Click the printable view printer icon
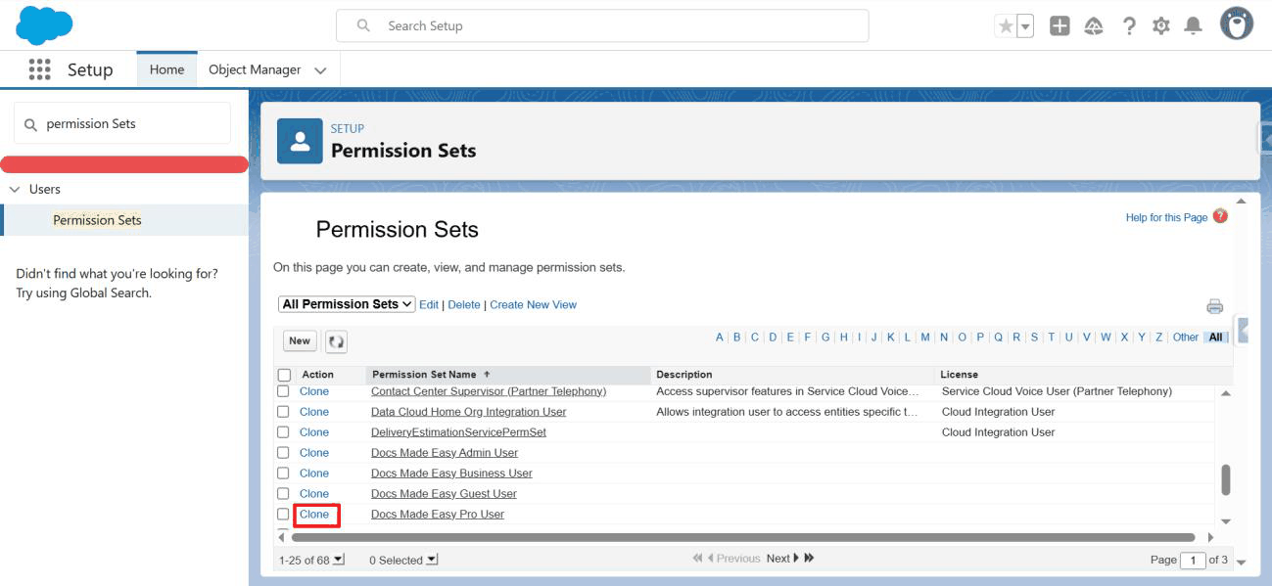This screenshot has height=586, width=1272. 1215,306
